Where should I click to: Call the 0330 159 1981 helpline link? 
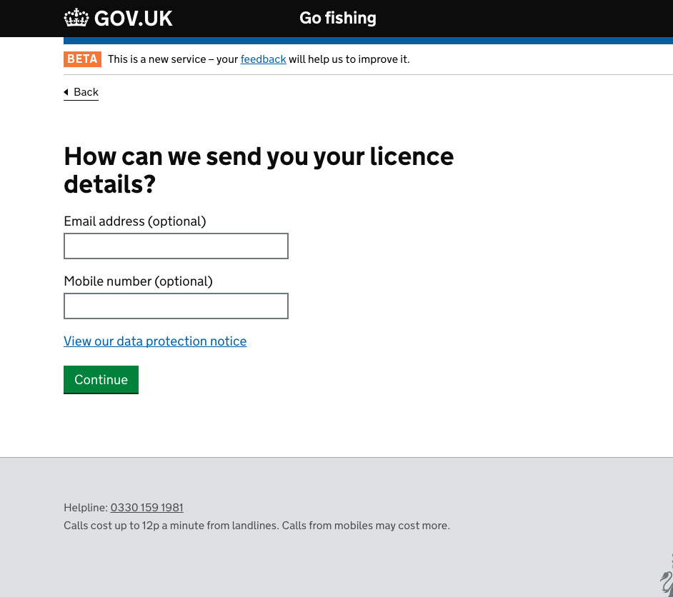[x=146, y=508]
